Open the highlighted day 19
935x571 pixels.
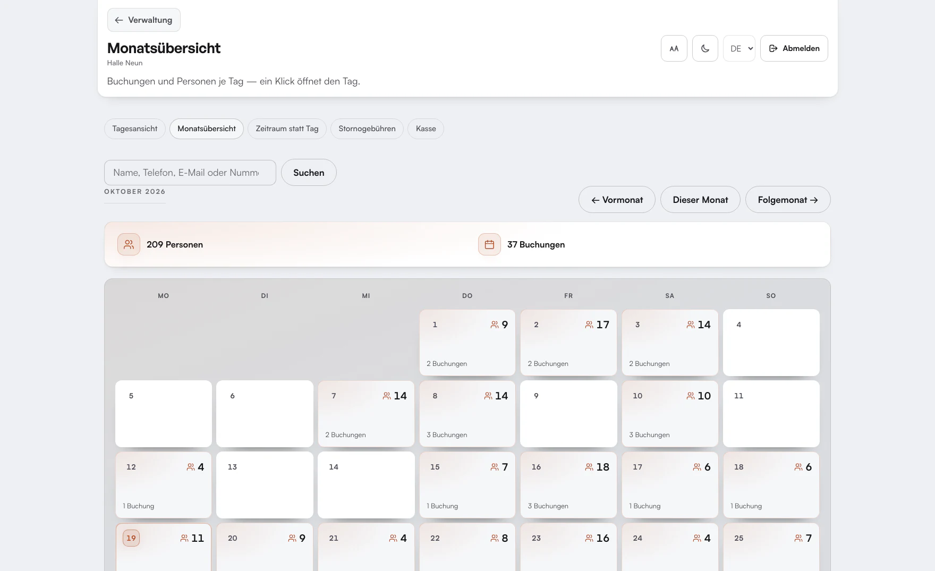[x=164, y=547]
